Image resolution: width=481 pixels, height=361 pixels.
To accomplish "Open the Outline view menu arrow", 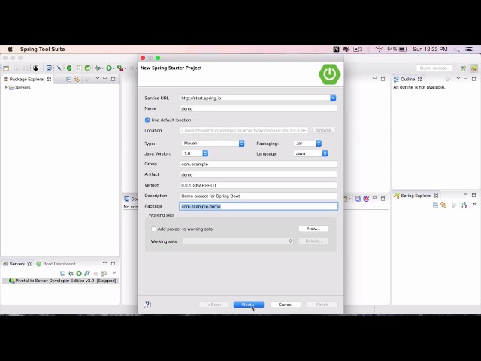I will 458,78.
